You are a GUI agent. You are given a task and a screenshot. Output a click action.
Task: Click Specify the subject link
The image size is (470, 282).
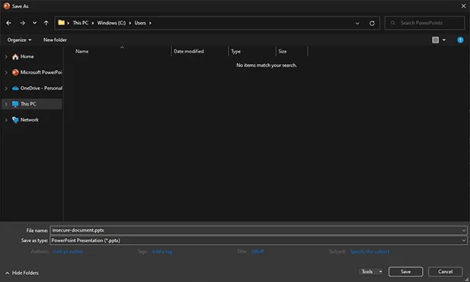[x=369, y=252]
